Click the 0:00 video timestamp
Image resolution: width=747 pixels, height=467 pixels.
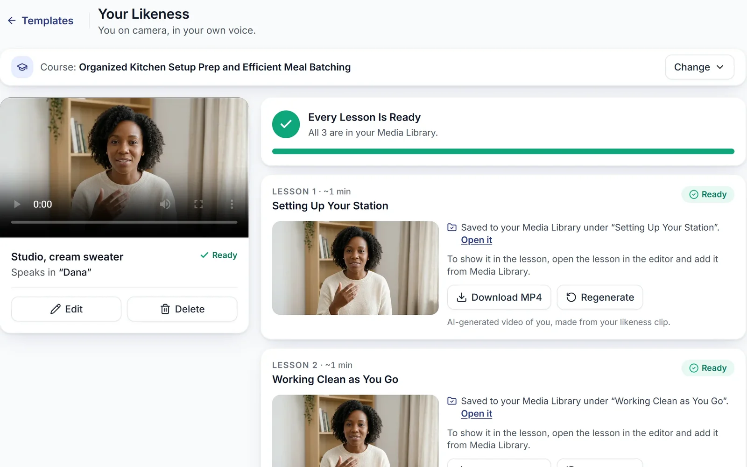[x=42, y=204]
